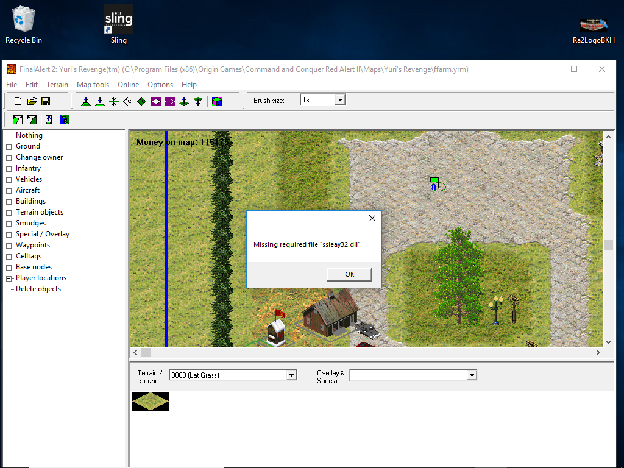Click the map scroll-up arrow
Viewport: 624px width, 468px height.
click(608, 136)
